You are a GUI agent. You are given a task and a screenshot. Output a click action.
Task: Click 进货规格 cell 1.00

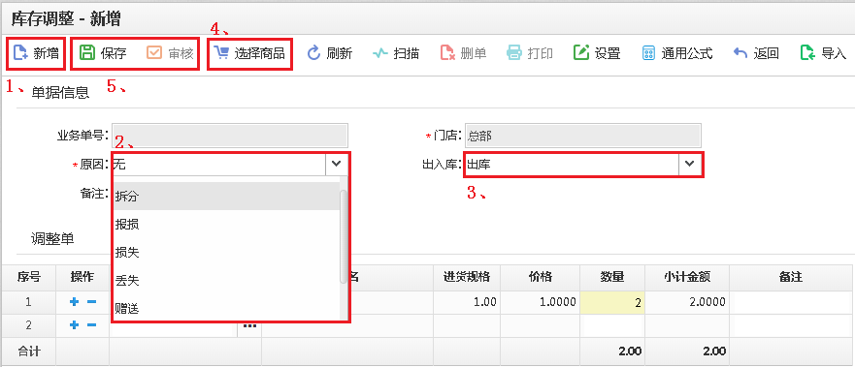pos(468,303)
